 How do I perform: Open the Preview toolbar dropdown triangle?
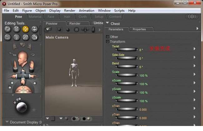pos(47,29)
